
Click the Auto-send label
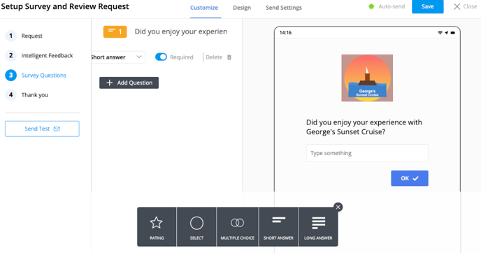click(392, 6)
